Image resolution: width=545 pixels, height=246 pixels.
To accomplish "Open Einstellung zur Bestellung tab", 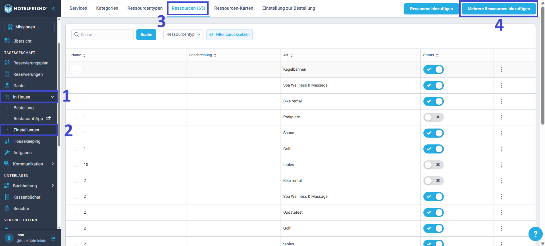I will point(289,8).
